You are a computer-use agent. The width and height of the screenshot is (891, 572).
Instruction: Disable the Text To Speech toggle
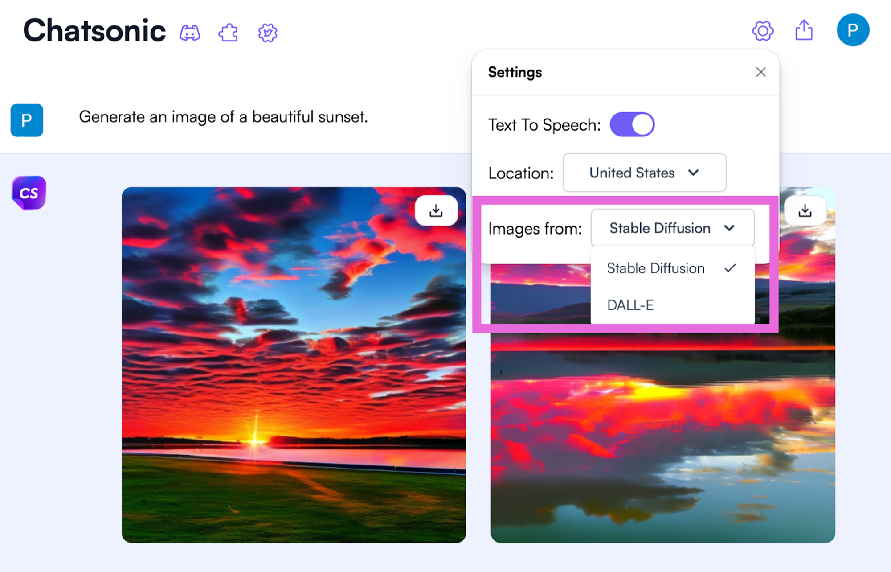[631, 124]
